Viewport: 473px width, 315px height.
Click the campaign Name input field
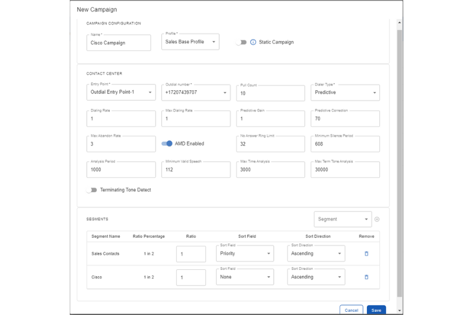118,43
